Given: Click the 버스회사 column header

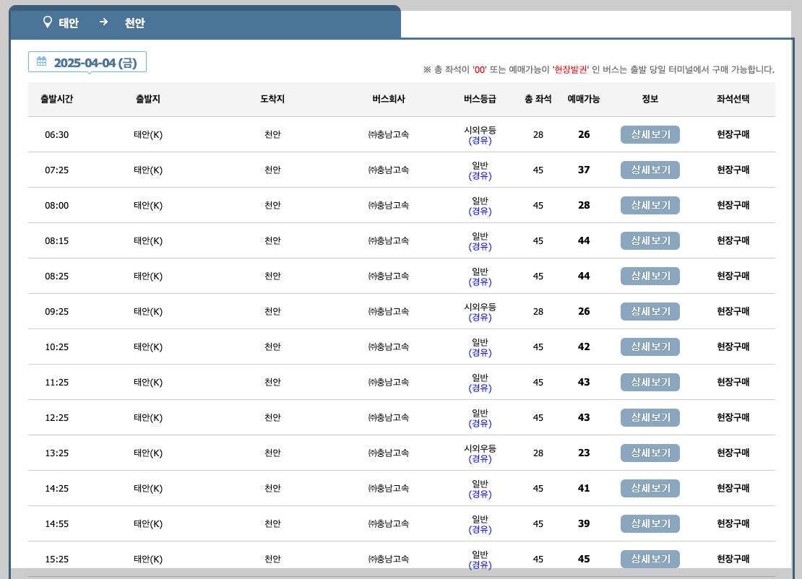Looking at the screenshot, I should click(x=389, y=99).
